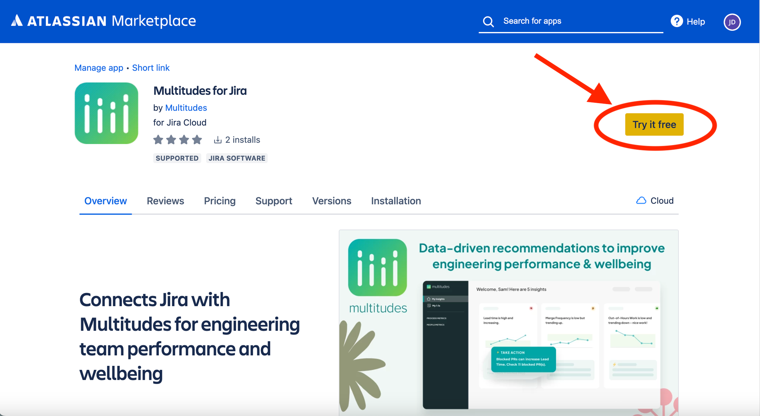Open the Versions tab
The width and height of the screenshot is (760, 416).
332,201
